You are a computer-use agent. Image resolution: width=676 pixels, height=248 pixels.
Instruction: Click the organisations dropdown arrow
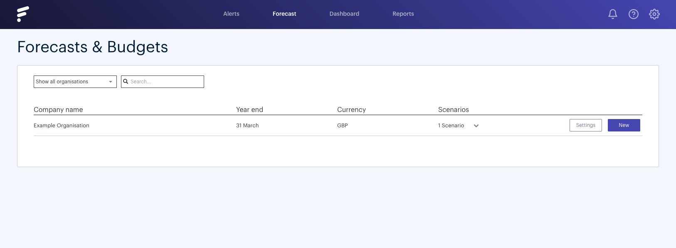pos(111,82)
